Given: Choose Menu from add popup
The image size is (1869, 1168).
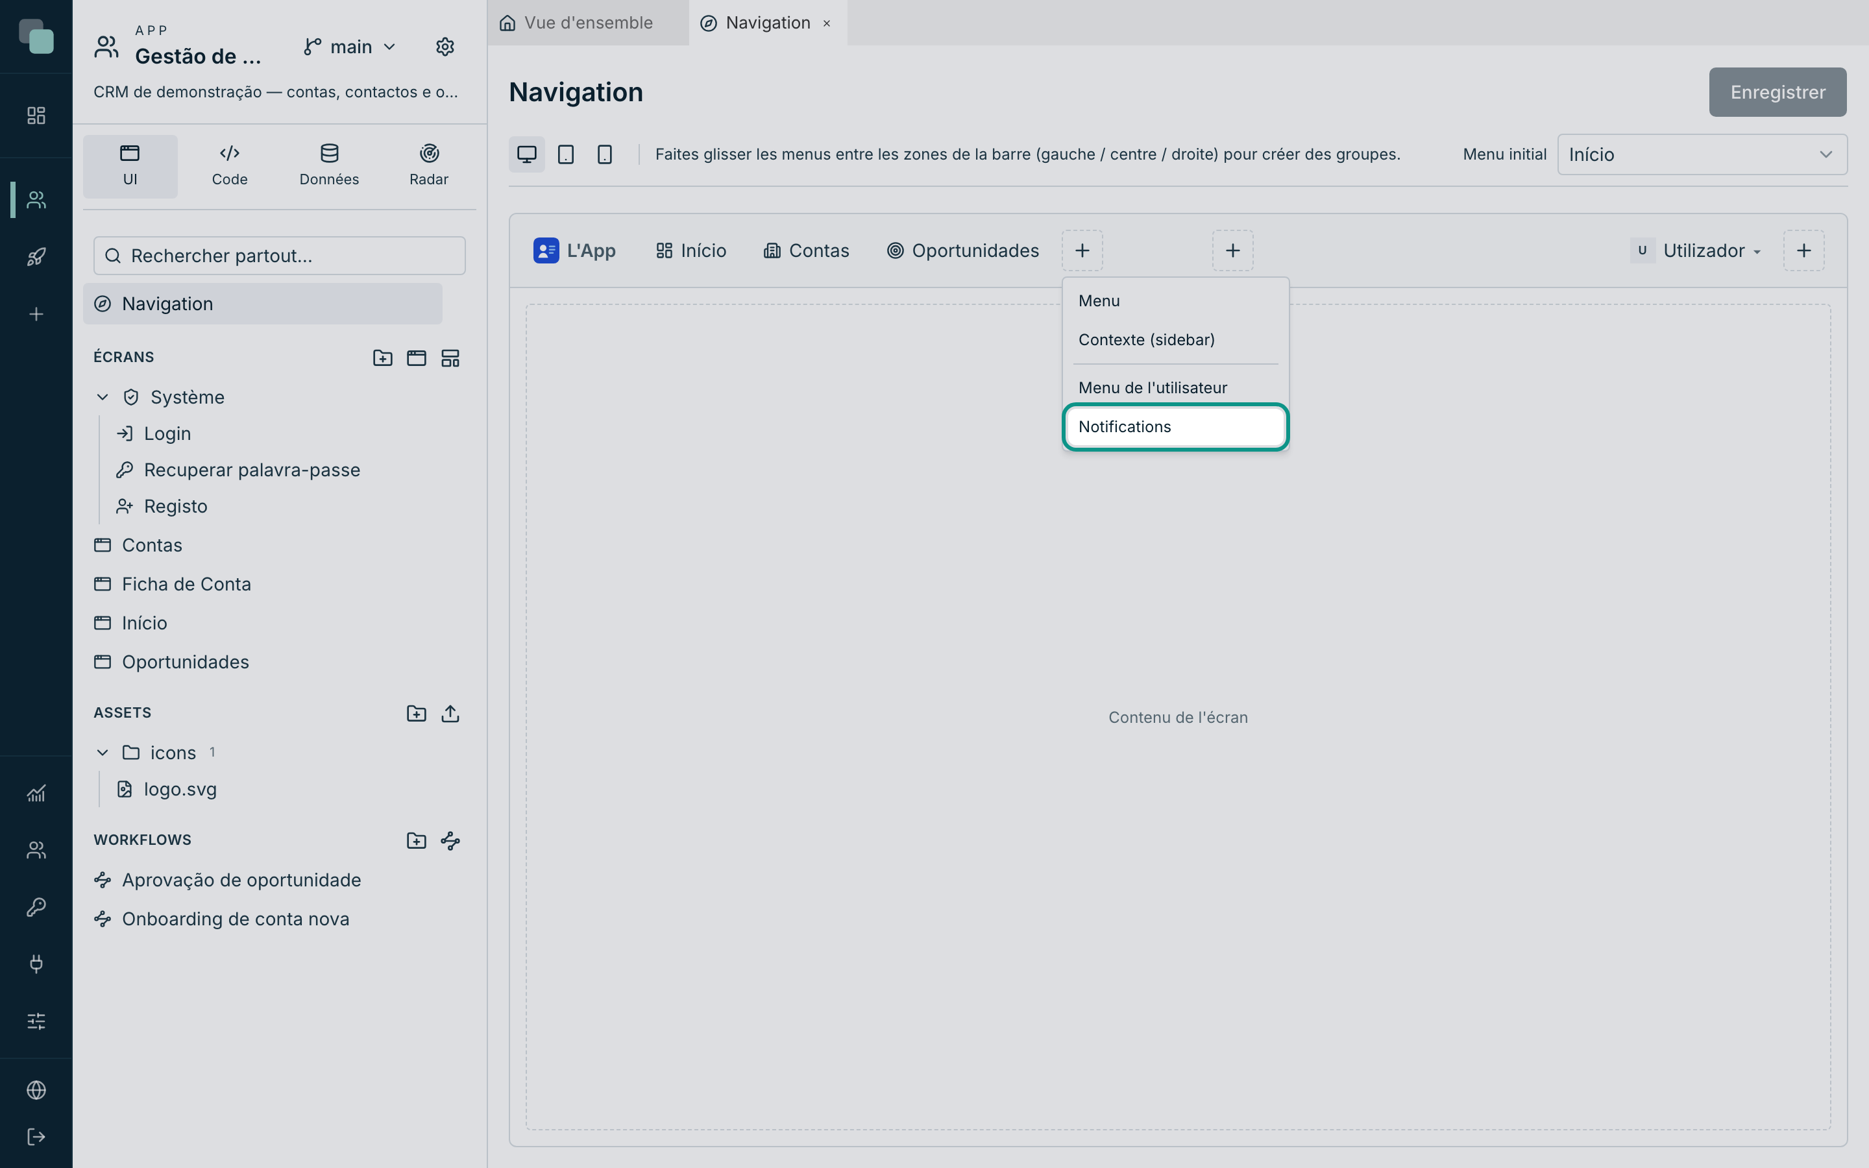Looking at the screenshot, I should [1175, 300].
